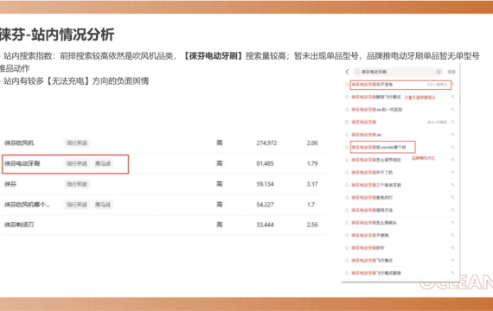
Task: Click the 2.06 value in 徕芬吹风机 row
Action: 312,143
